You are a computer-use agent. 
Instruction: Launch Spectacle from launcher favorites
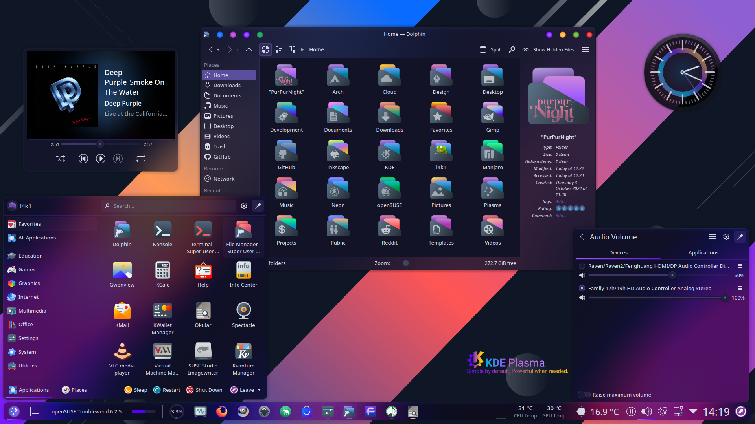pyautogui.click(x=243, y=315)
